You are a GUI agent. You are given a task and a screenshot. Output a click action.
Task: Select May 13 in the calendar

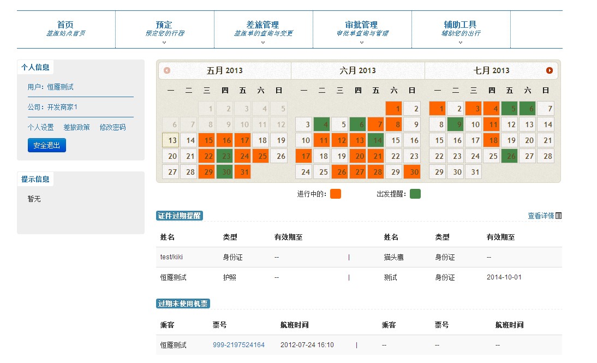tap(171, 140)
